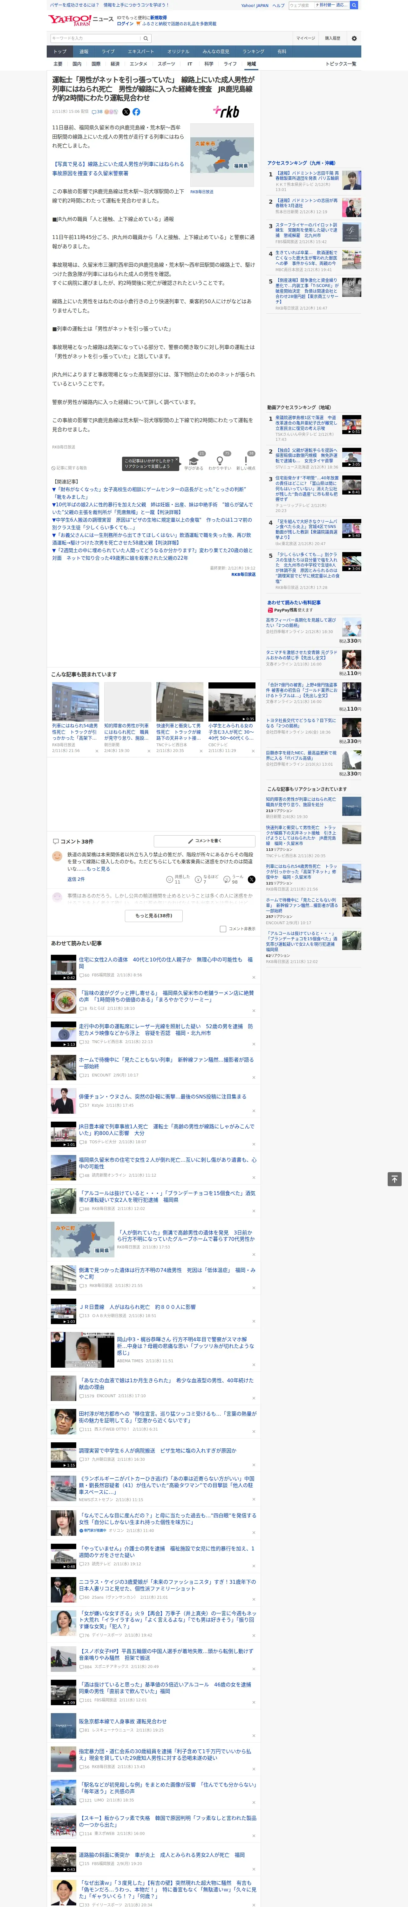
Task: Click first commenter's avatar
Action: [57, 857]
